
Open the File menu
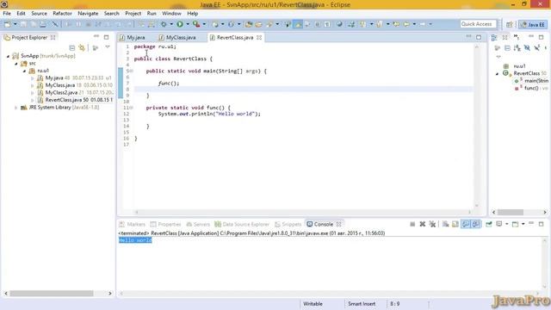pos(7,14)
